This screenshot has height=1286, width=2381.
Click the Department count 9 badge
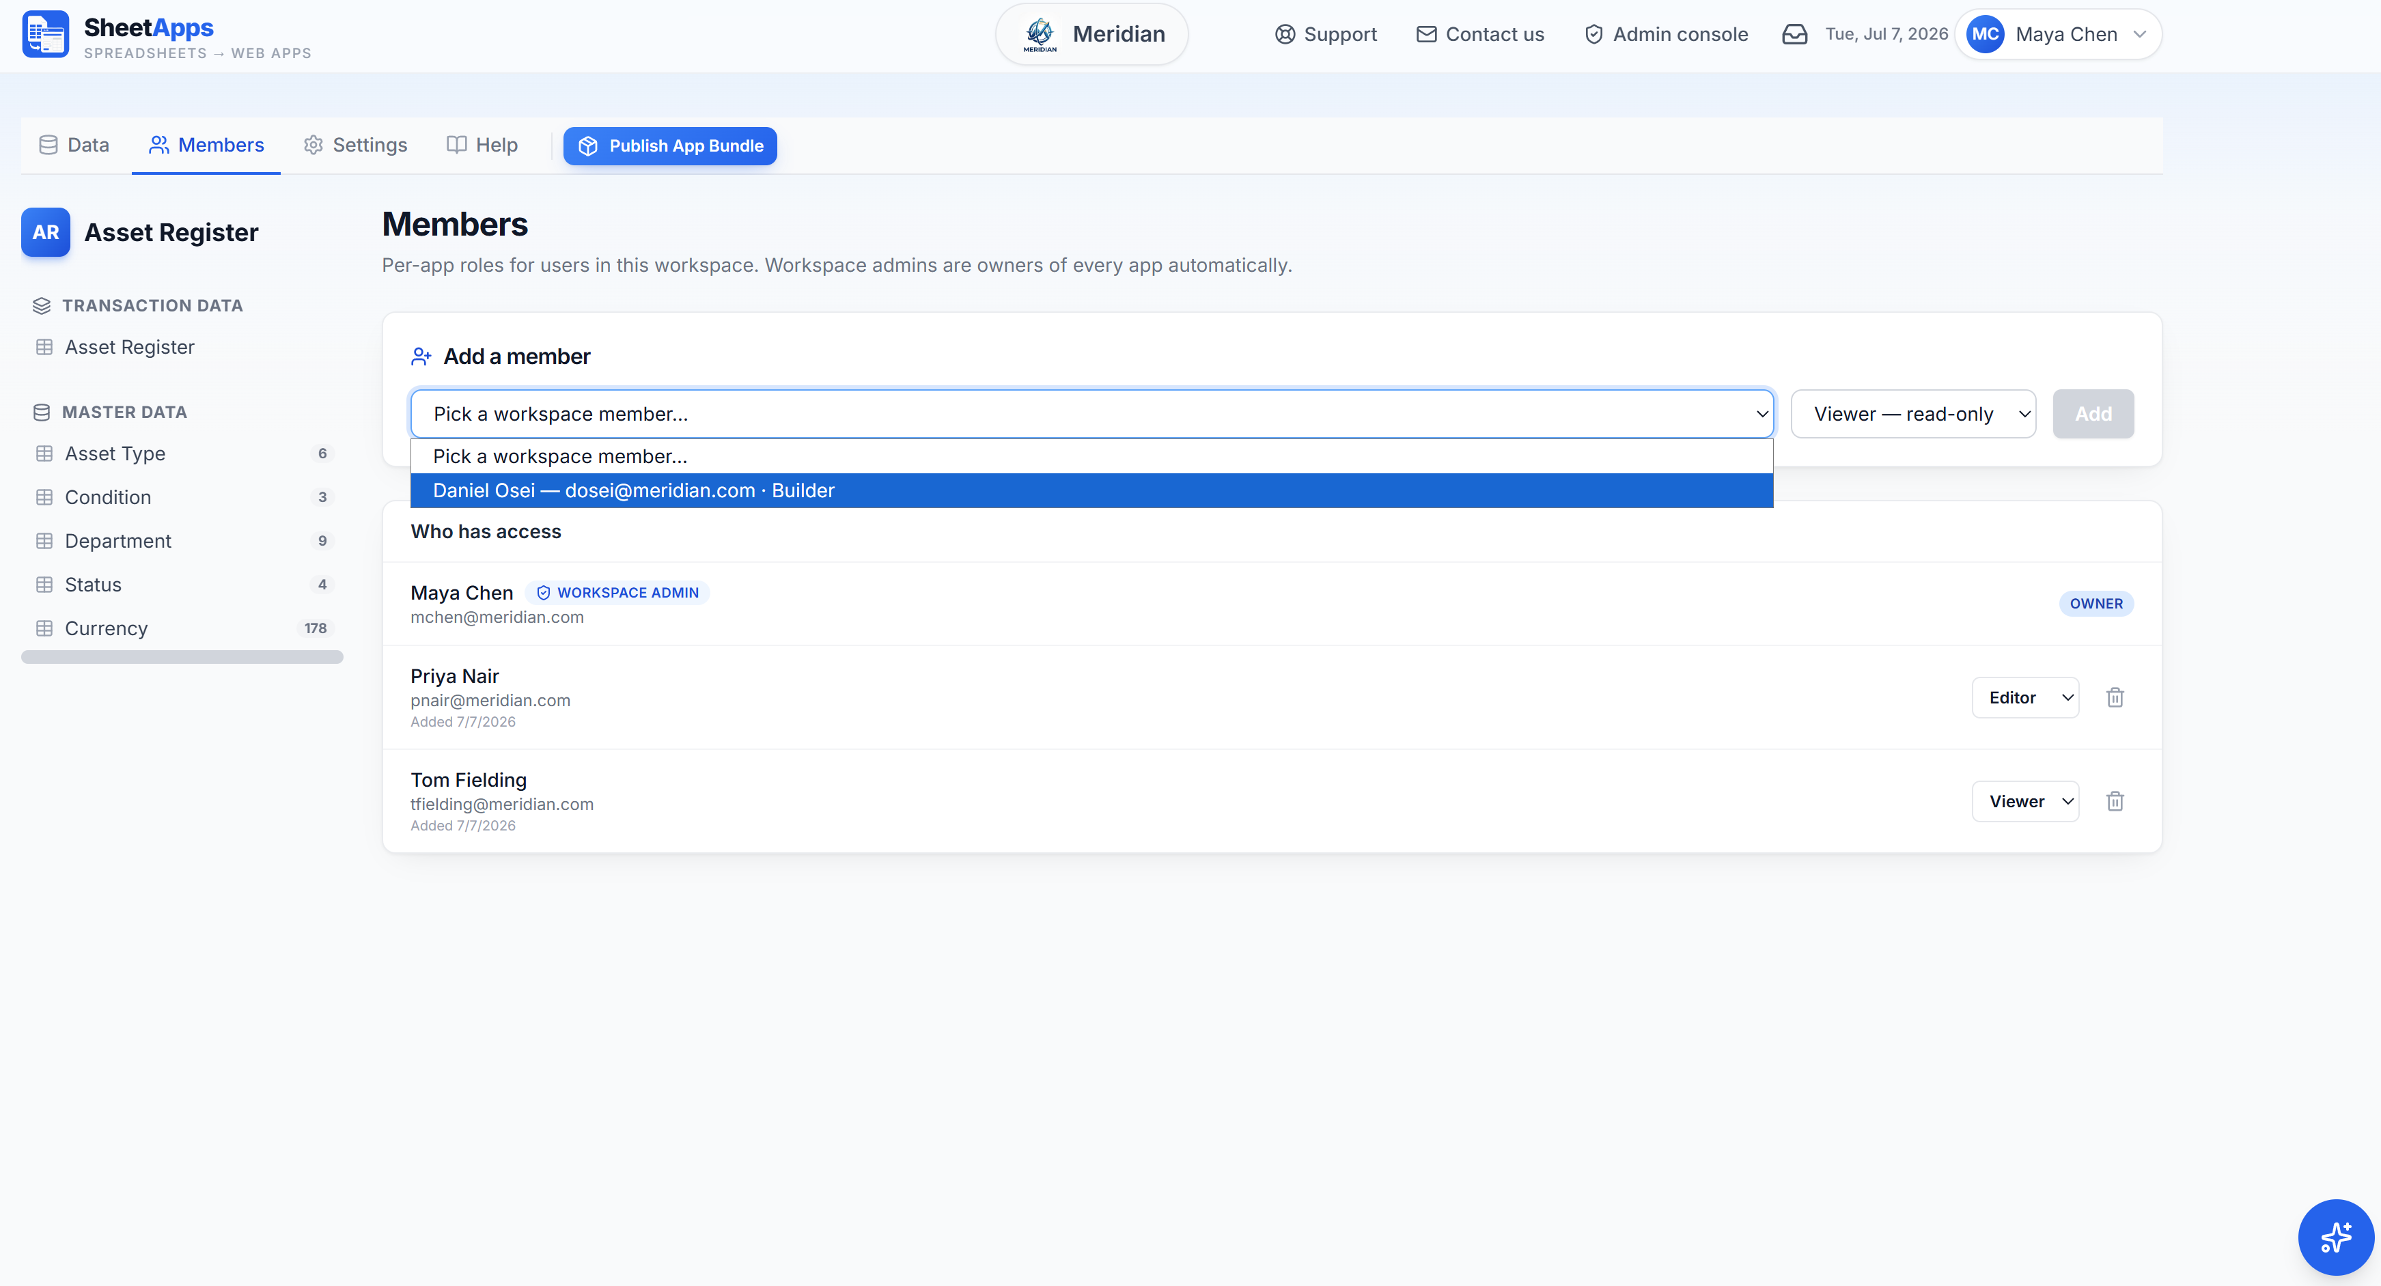[322, 541]
